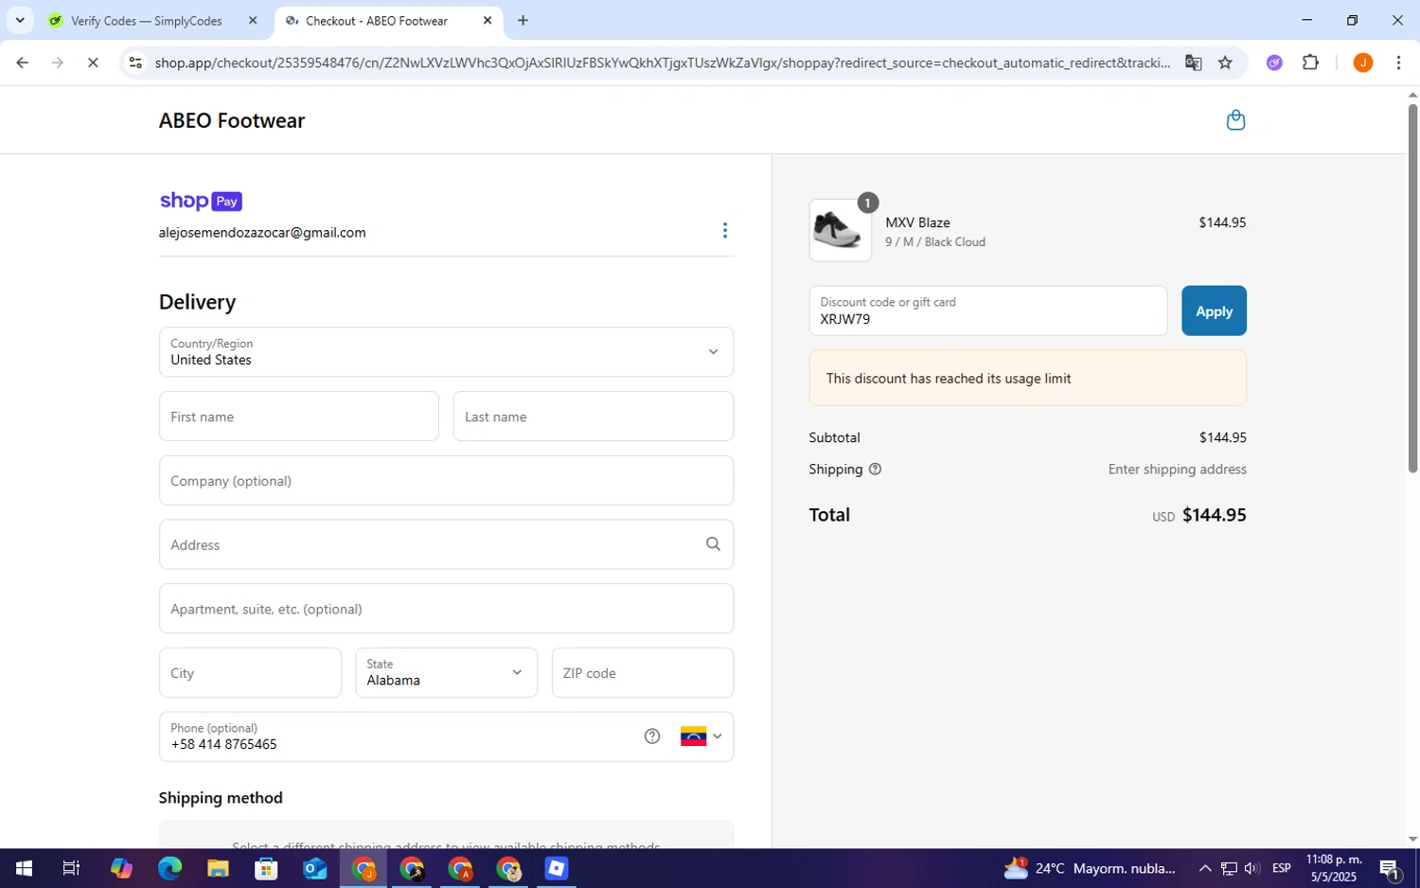Open Microsoft Store from the taskbar
Viewport: 1420px width, 888px height.
(x=266, y=868)
